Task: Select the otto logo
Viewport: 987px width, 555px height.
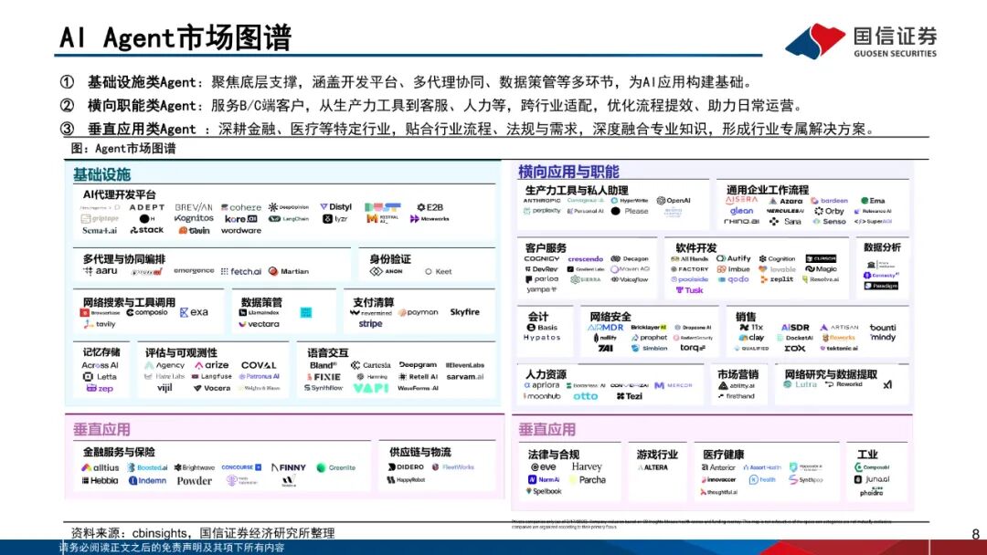Action: tap(585, 396)
